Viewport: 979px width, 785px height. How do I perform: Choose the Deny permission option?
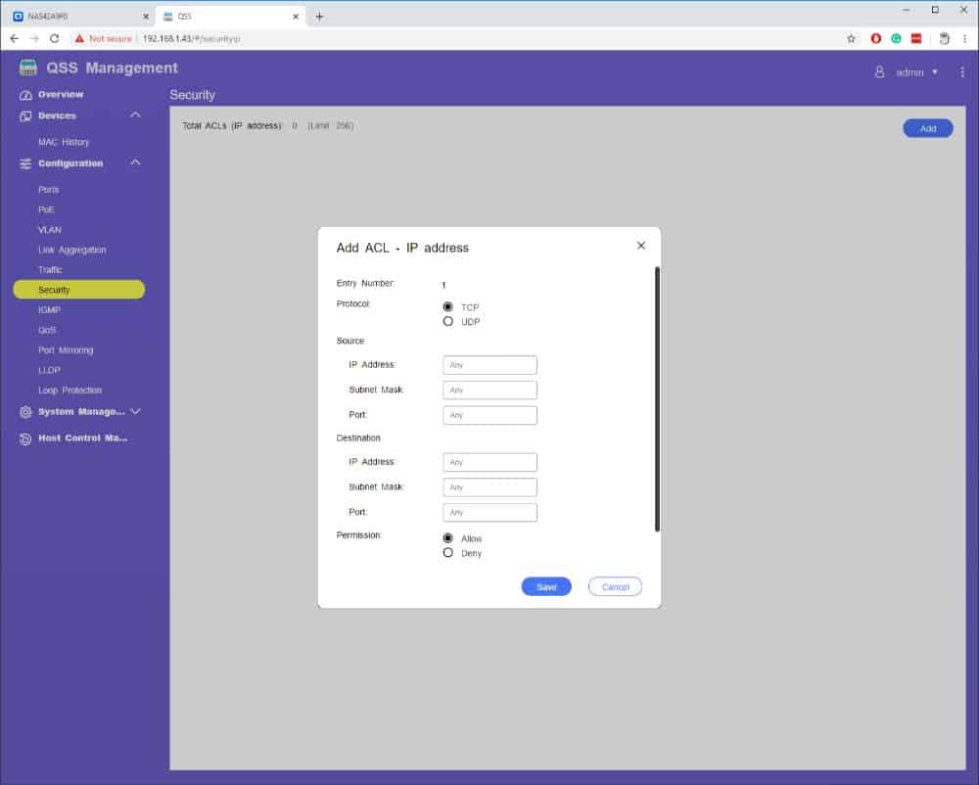[x=448, y=553]
